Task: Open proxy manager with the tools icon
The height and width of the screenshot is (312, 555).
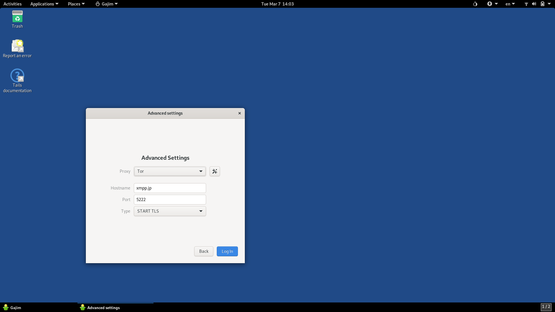Action: click(214, 171)
